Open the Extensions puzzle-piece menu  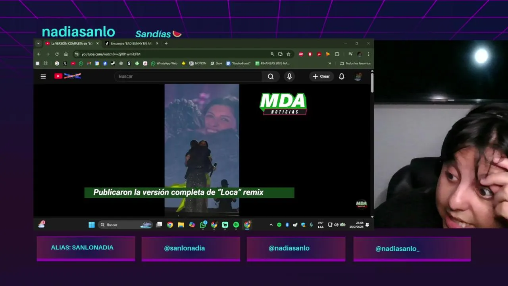tap(337, 54)
